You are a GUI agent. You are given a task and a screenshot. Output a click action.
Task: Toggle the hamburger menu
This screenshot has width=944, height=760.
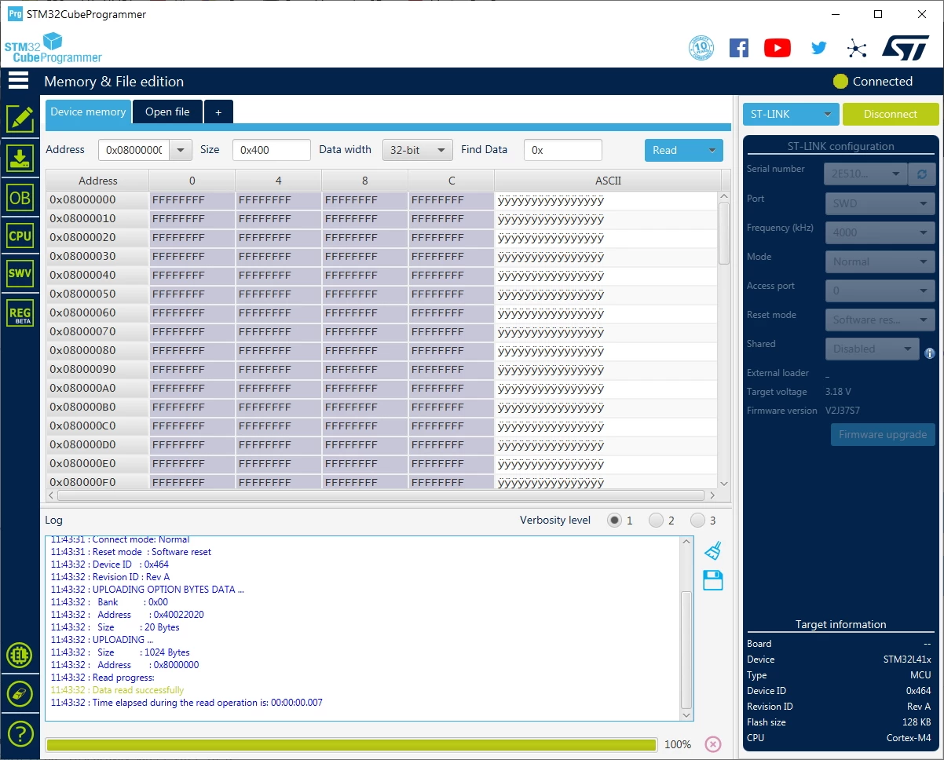(x=19, y=80)
